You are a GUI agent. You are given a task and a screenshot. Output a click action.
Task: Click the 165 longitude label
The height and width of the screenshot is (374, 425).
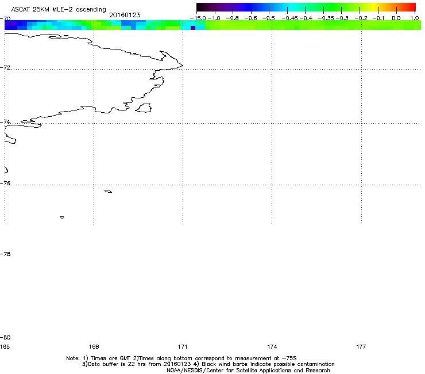tap(5, 346)
